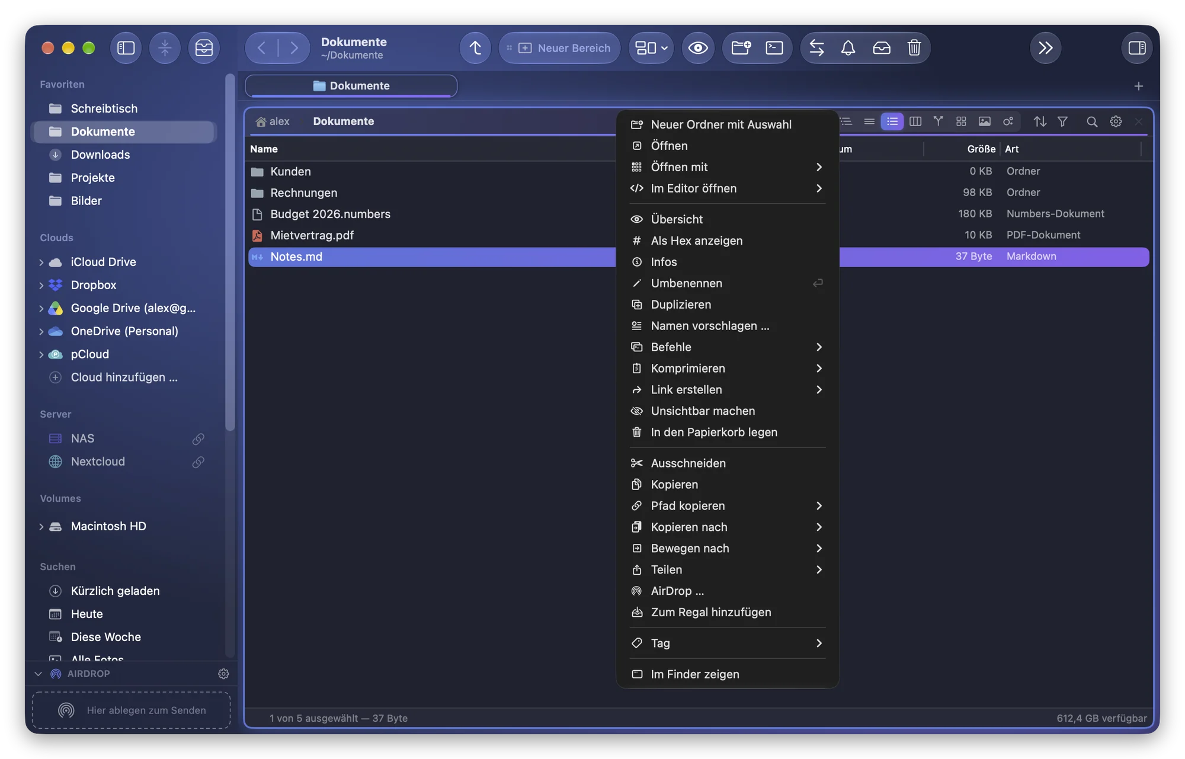Click the Dokumente tab
1185x759 pixels.
(x=351, y=87)
